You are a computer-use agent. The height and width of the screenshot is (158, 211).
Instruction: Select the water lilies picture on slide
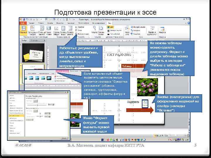[147, 87]
